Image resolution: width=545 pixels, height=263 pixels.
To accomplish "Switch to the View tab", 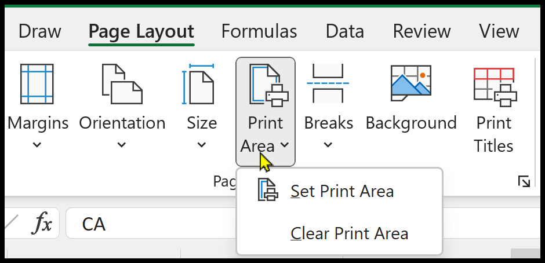I will (499, 31).
